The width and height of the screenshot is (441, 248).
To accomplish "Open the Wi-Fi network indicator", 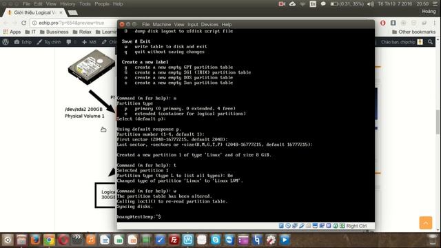I will pos(302,4).
